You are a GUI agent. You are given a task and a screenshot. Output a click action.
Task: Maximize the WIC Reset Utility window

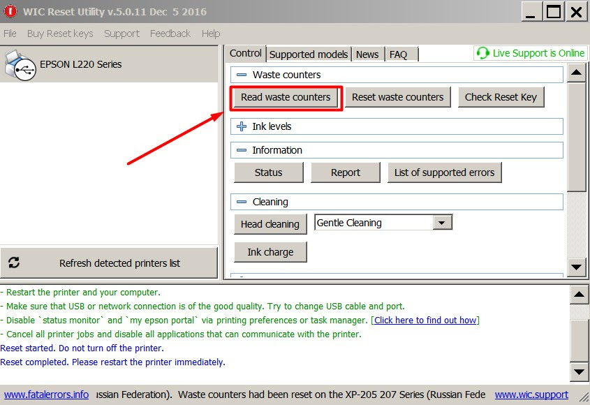coord(554,12)
